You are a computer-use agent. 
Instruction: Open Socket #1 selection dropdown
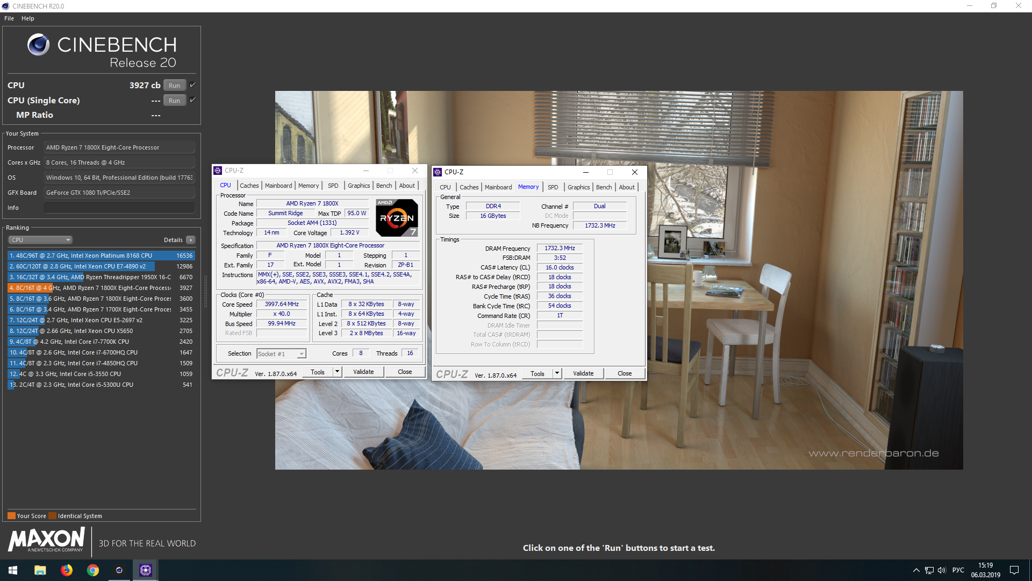click(281, 354)
